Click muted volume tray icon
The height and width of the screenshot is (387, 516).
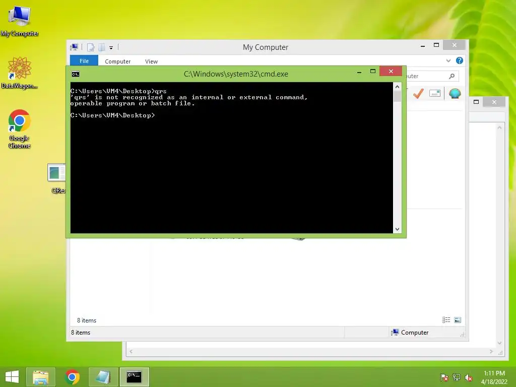click(x=469, y=377)
